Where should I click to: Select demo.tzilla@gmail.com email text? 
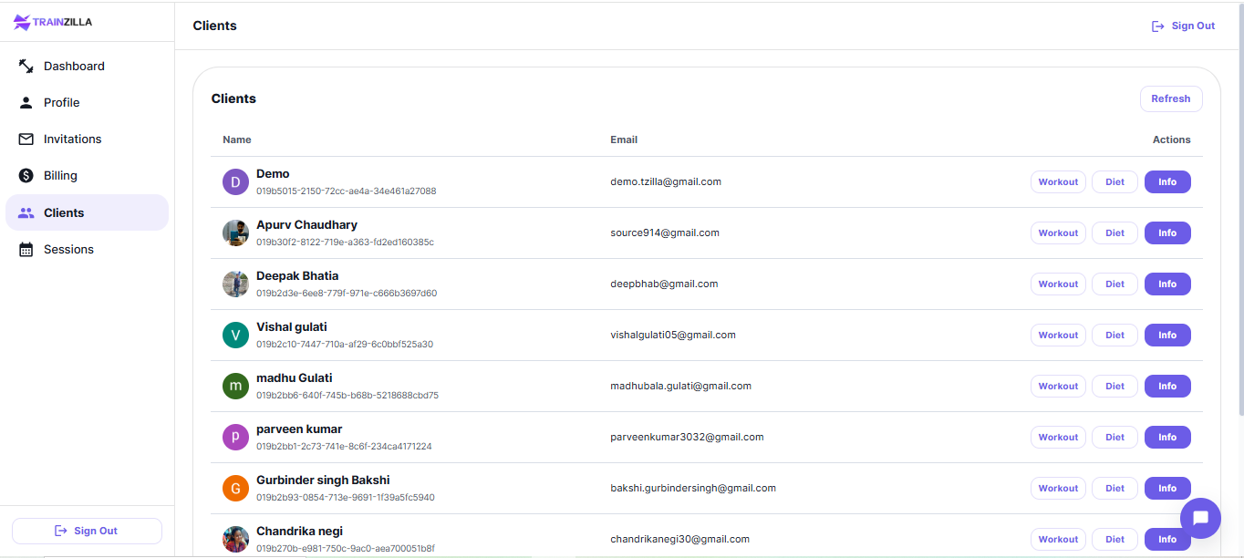(665, 181)
